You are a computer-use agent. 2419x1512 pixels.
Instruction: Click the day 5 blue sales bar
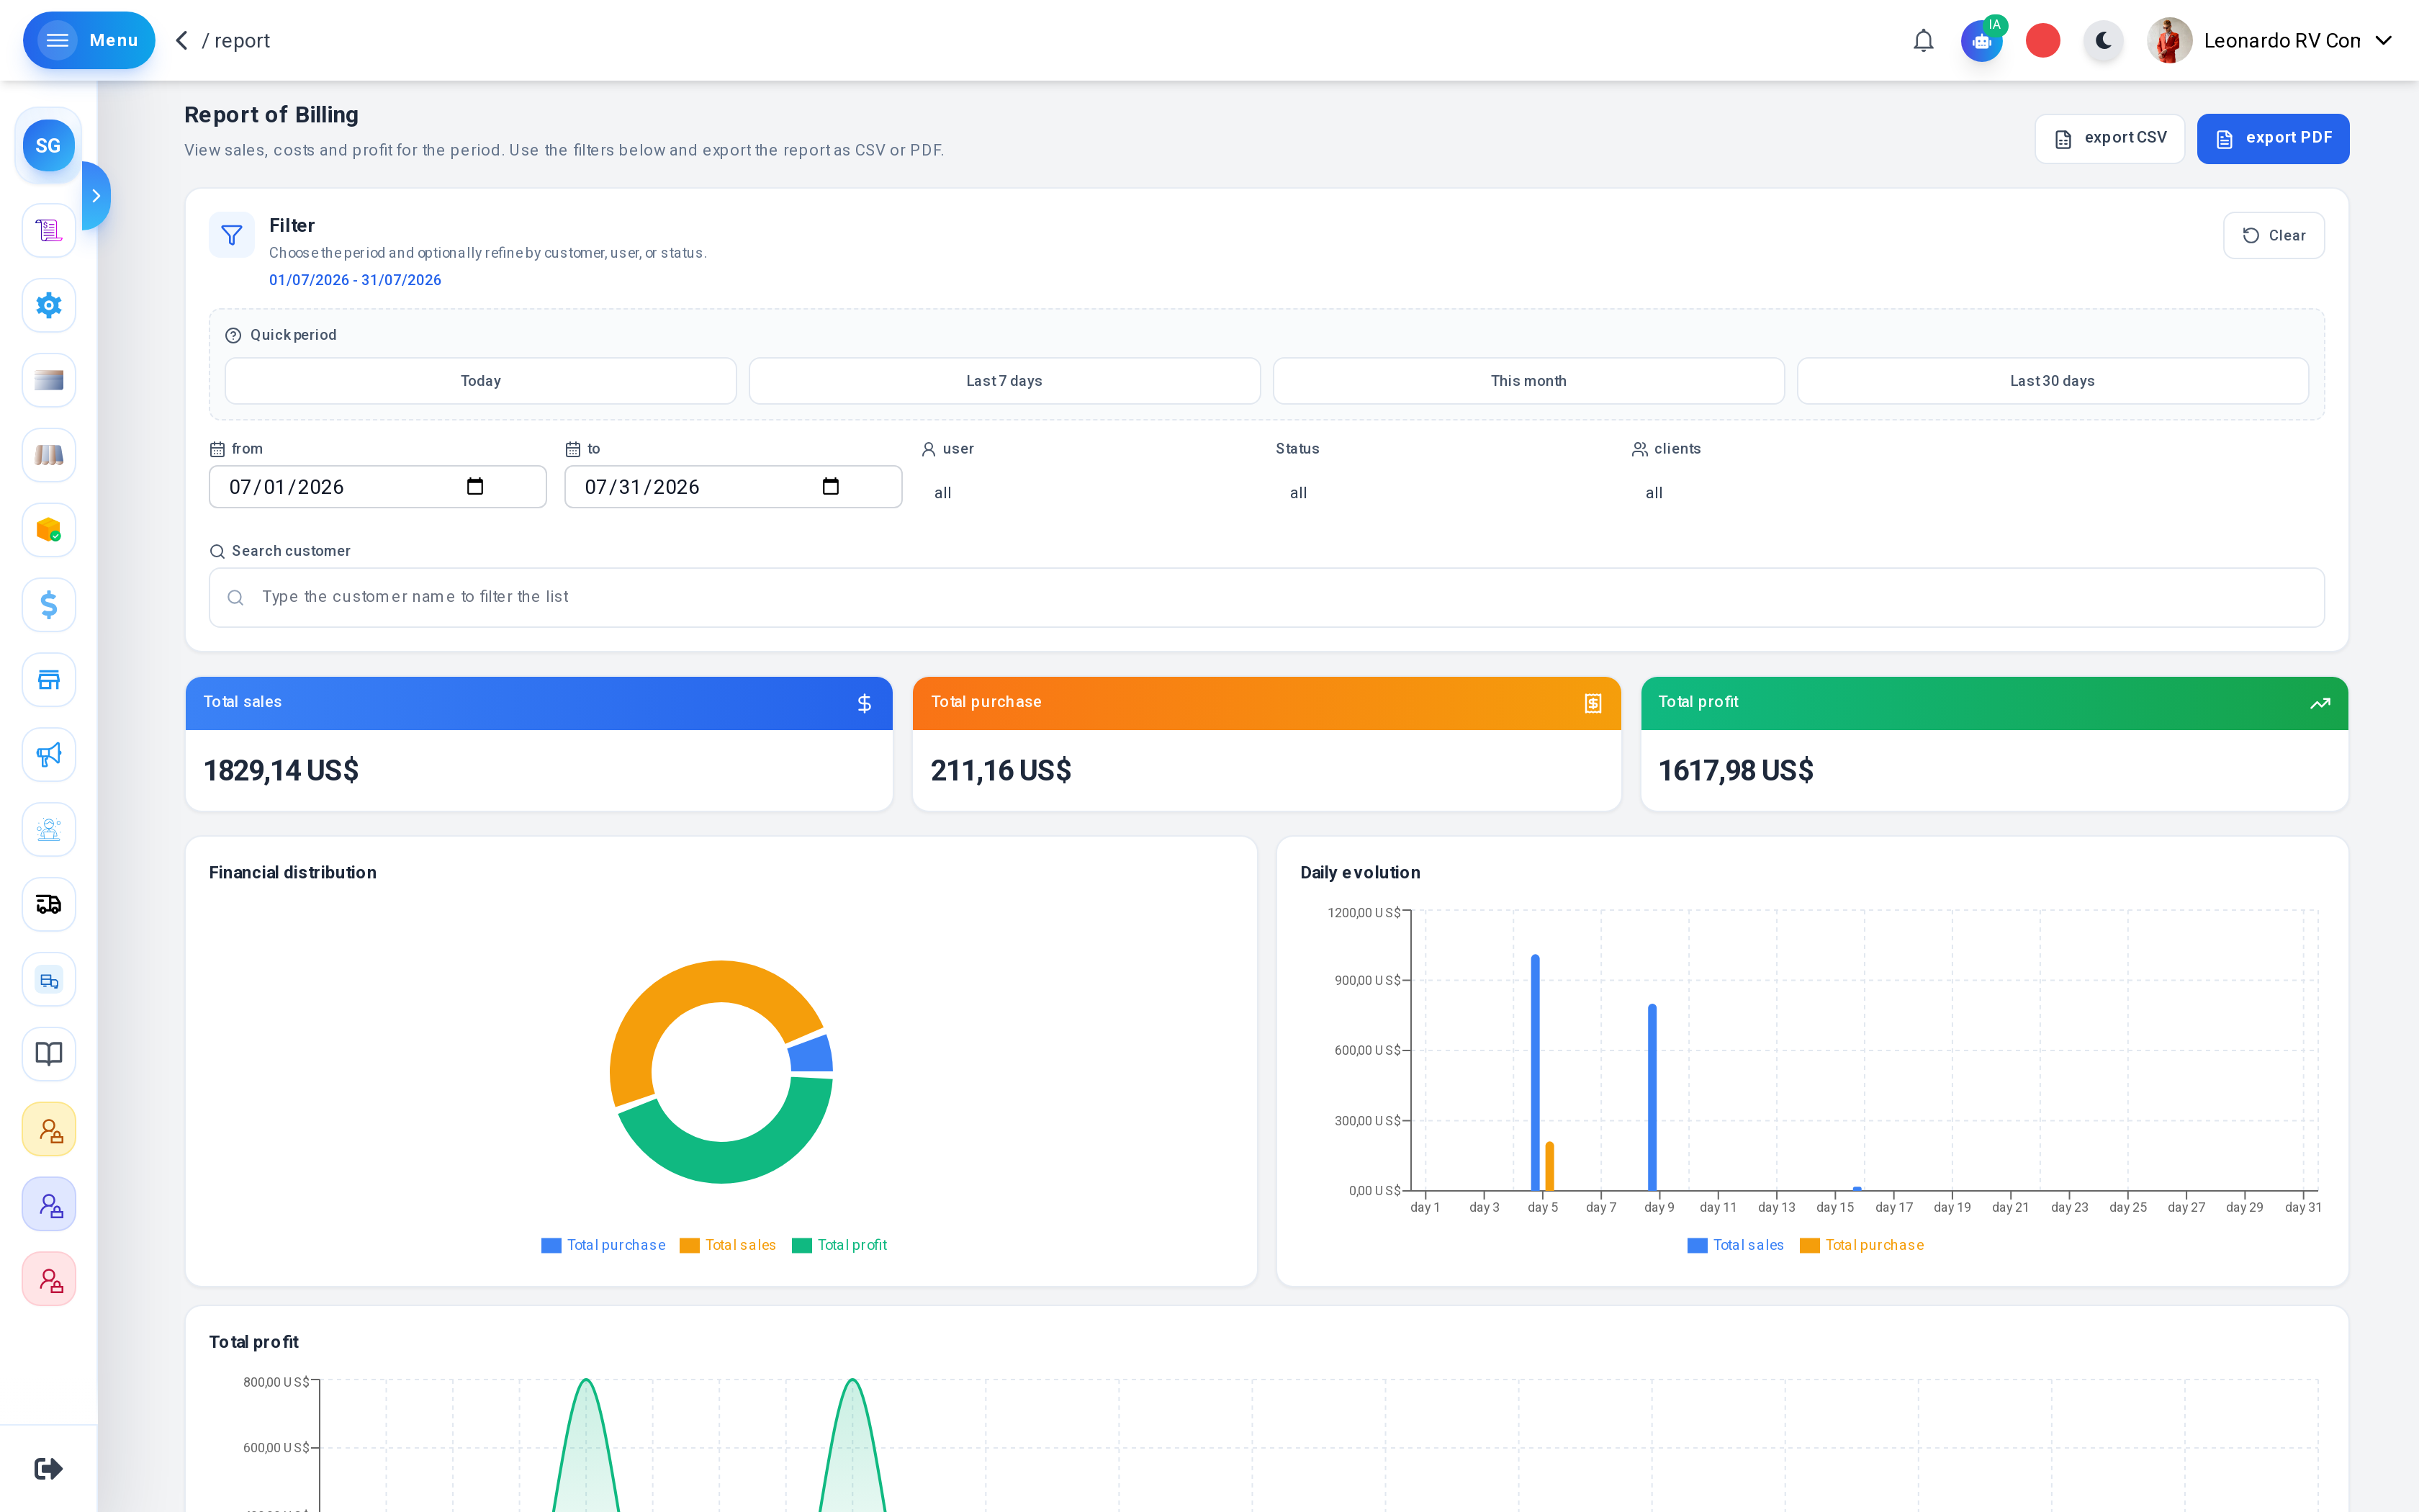[1536, 1072]
